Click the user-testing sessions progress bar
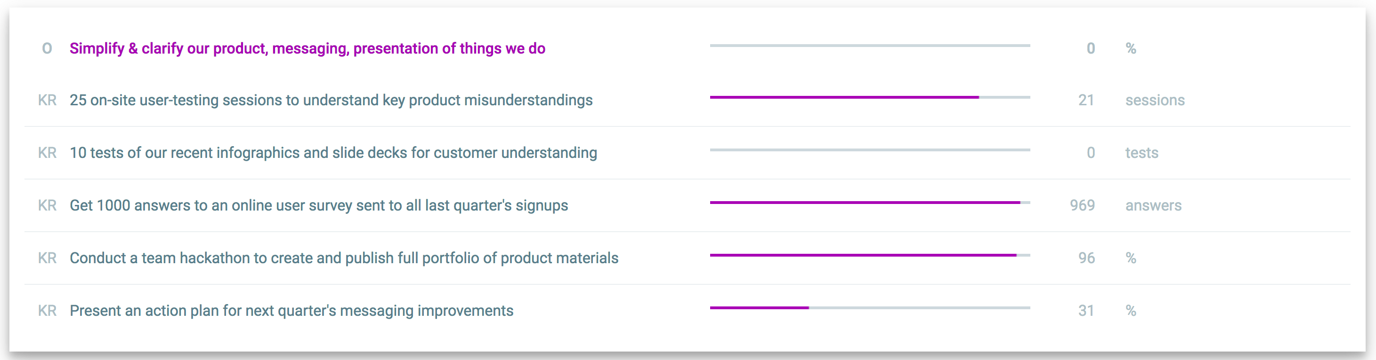This screenshot has height=360, width=1376. point(870,98)
